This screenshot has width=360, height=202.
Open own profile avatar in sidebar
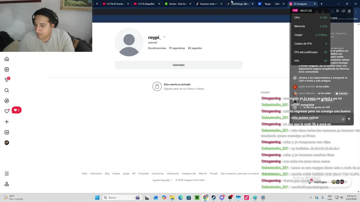[x=7, y=143]
